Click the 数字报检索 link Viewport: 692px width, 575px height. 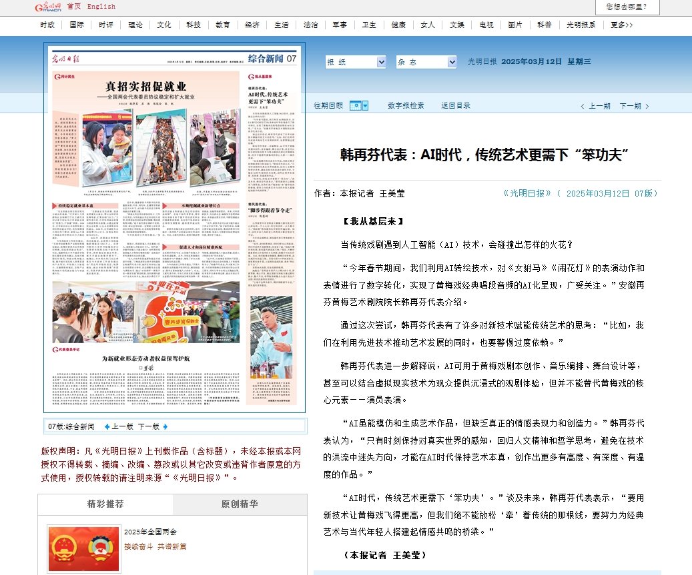point(406,105)
